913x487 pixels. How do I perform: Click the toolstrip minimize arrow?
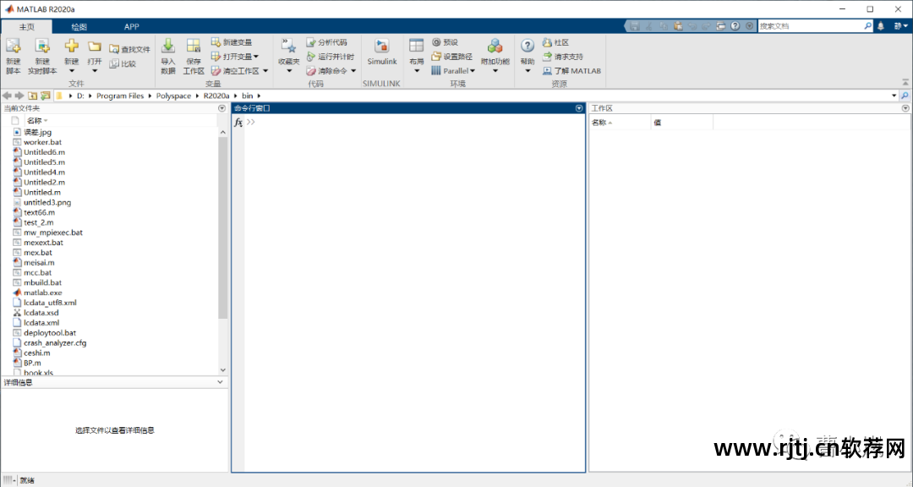905,83
